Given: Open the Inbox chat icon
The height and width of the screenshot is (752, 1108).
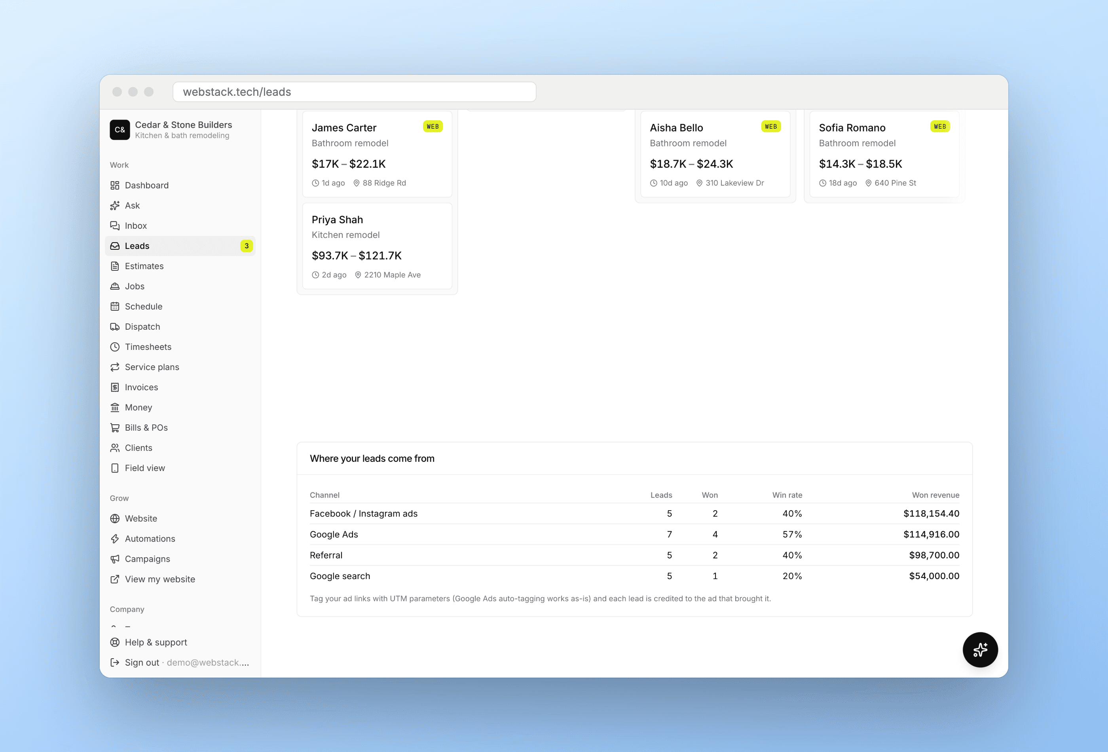Looking at the screenshot, I should click(115, 226).
